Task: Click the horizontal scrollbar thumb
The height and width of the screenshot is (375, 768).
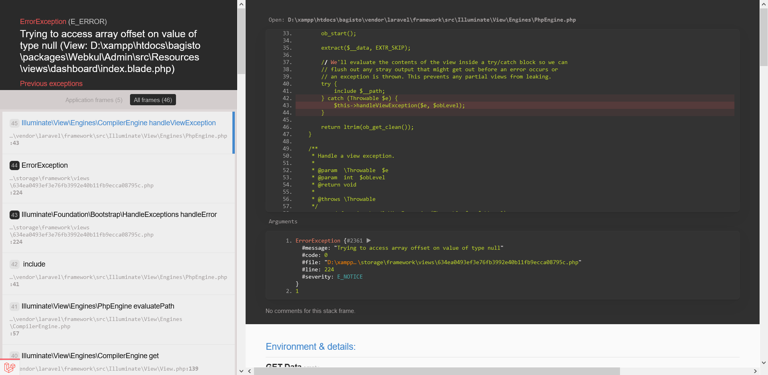Action: pos(437,371)
